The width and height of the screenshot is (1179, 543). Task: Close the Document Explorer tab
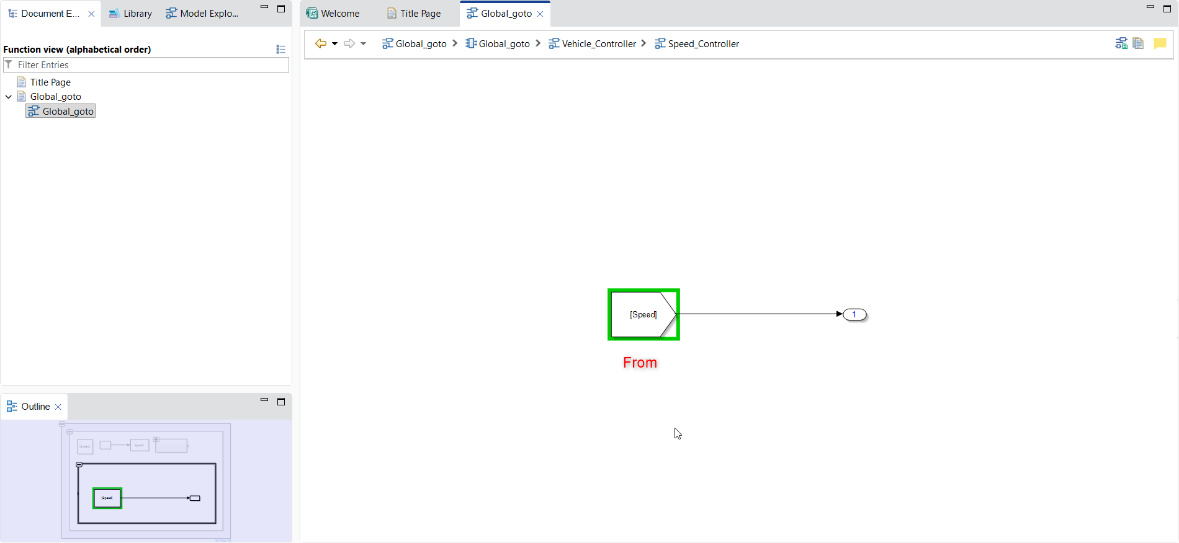(x=91, y=14)
